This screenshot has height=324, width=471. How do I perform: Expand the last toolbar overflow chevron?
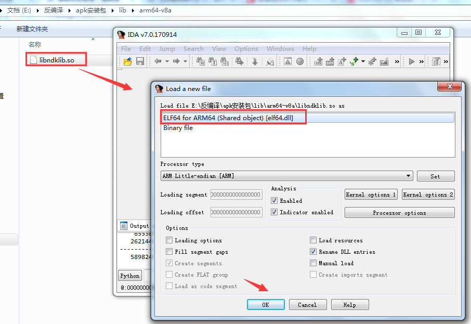tap(446, 61)
